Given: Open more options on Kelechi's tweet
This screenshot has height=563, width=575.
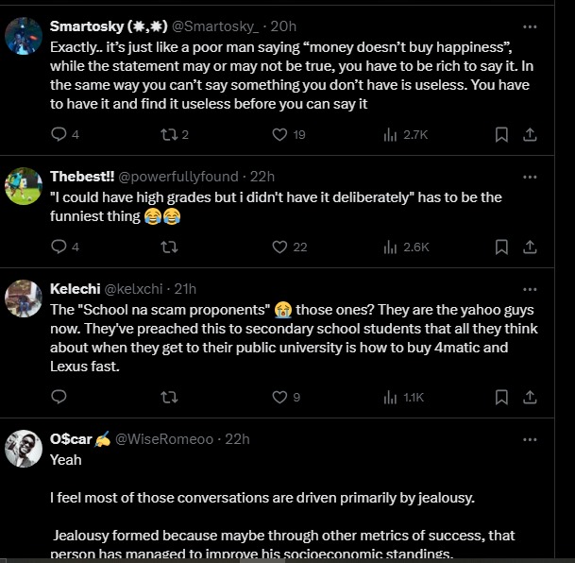Looking at the screenshot, I should click(x=530, y=289).
